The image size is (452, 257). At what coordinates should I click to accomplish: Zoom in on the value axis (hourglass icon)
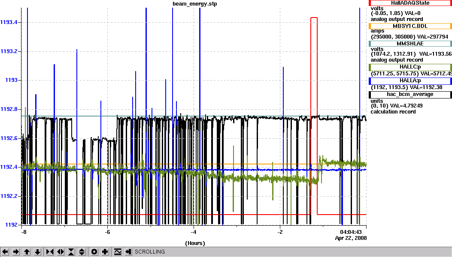tap(71, 252)
